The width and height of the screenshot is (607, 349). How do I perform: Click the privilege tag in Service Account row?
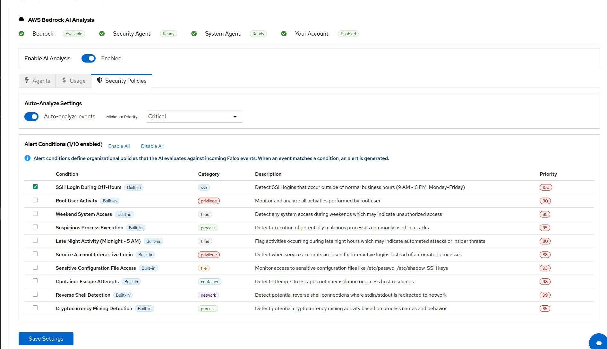(x=209, y=255)
